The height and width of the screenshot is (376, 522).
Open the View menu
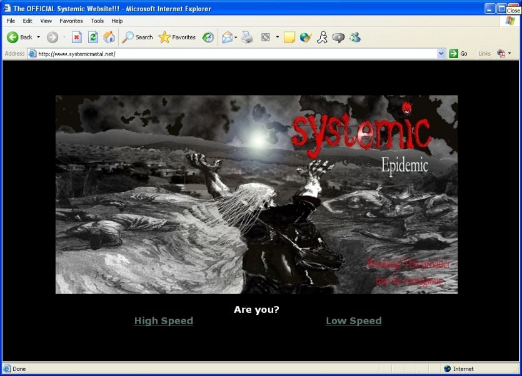[x=46, y=21]
